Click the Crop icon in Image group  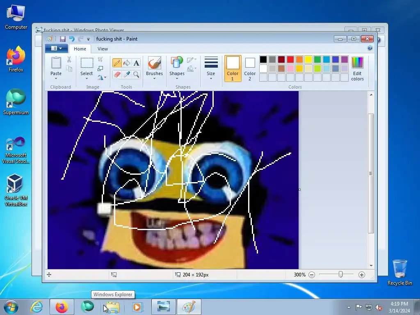[100, 59]
